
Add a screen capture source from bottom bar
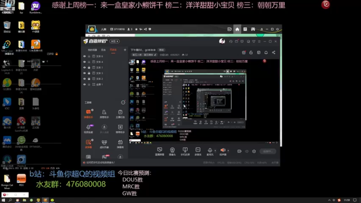point(160,152)
